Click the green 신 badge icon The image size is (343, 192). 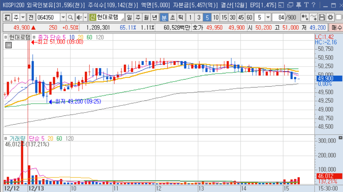pos(92,17)
